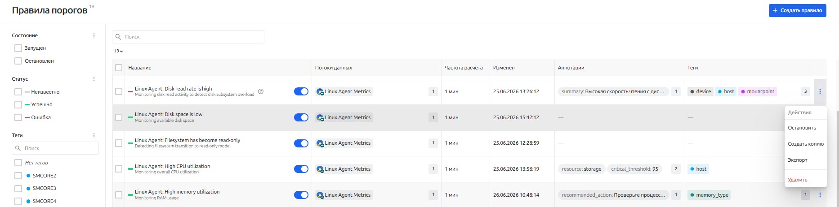Image resolution: width=839 pixels, height=207 pixels.
Task: Click the critical_threshold: 95 annotation chip
Action: (634, 169)
